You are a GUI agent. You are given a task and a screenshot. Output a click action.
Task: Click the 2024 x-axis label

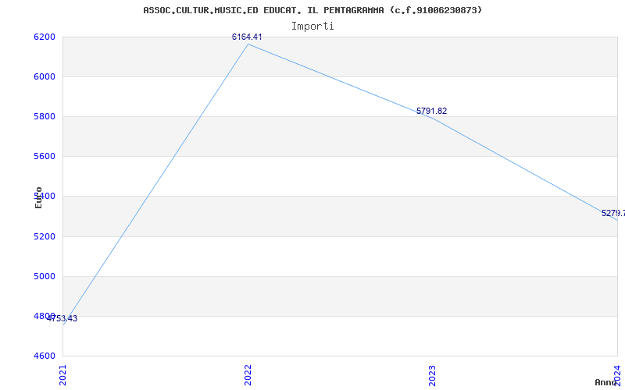(617, 375)
